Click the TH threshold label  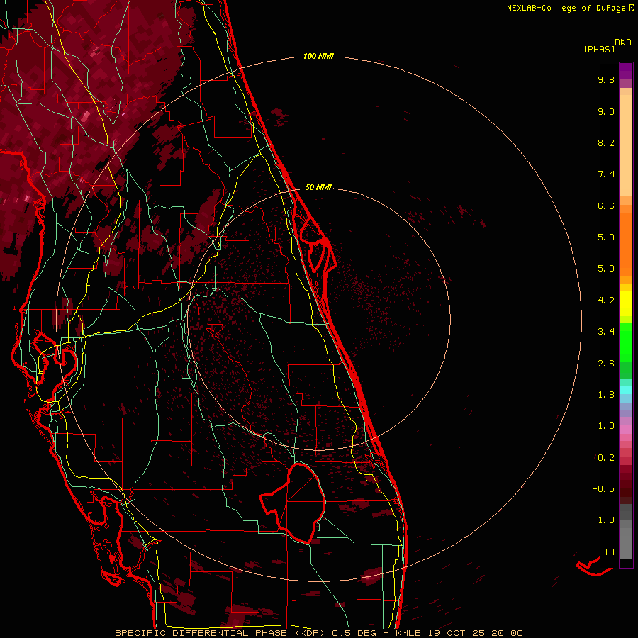click(609, 552)
